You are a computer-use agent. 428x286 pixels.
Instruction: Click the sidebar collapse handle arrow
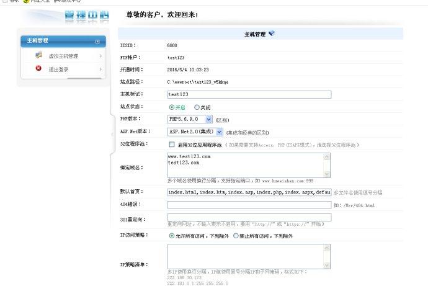[112, 134]
